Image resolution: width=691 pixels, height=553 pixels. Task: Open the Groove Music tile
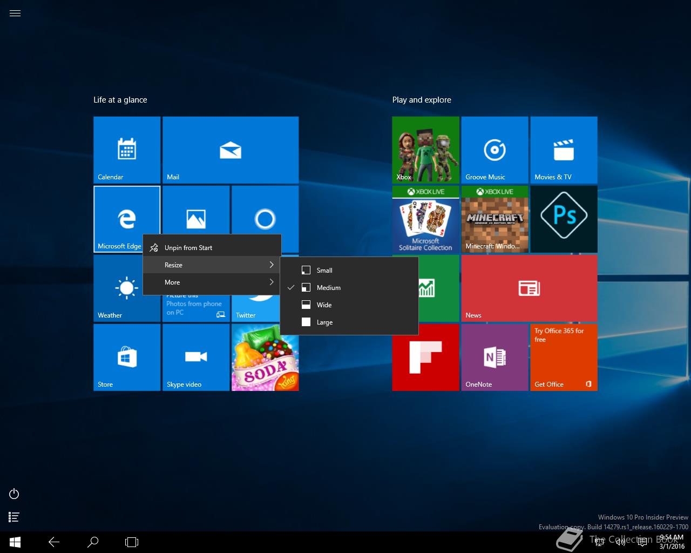pyautogui.click(x=495, y=150)
